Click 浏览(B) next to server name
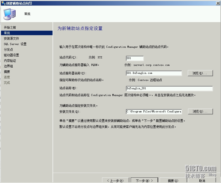This screenshot has height=183, width=221. pos(200,73)
